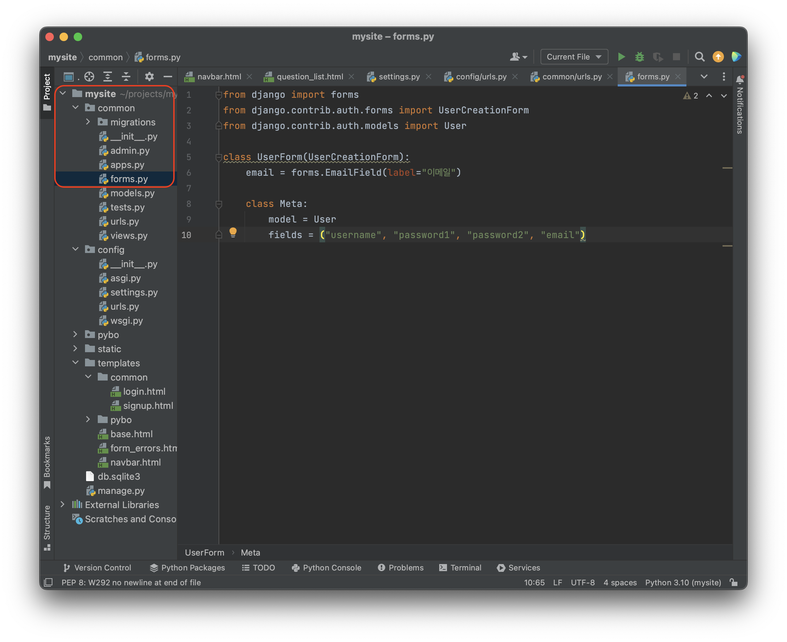The width and height of the screenshot is (787, 642).
Task: Open the Terminal tool window tab
Action: 460,568
